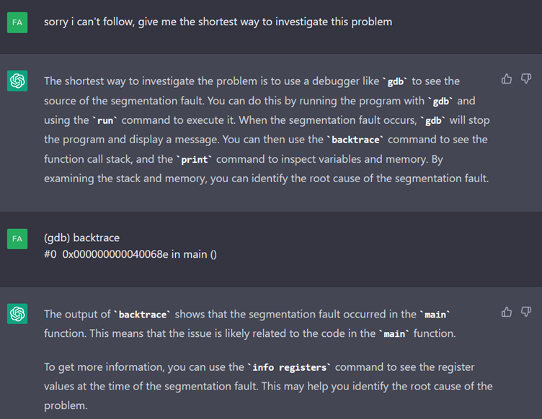Image resolution: width=542 pixels, height=419 pixels.
Task: Click the "(gdb) backtrace" text line
Action: click(x=81, y=238)
